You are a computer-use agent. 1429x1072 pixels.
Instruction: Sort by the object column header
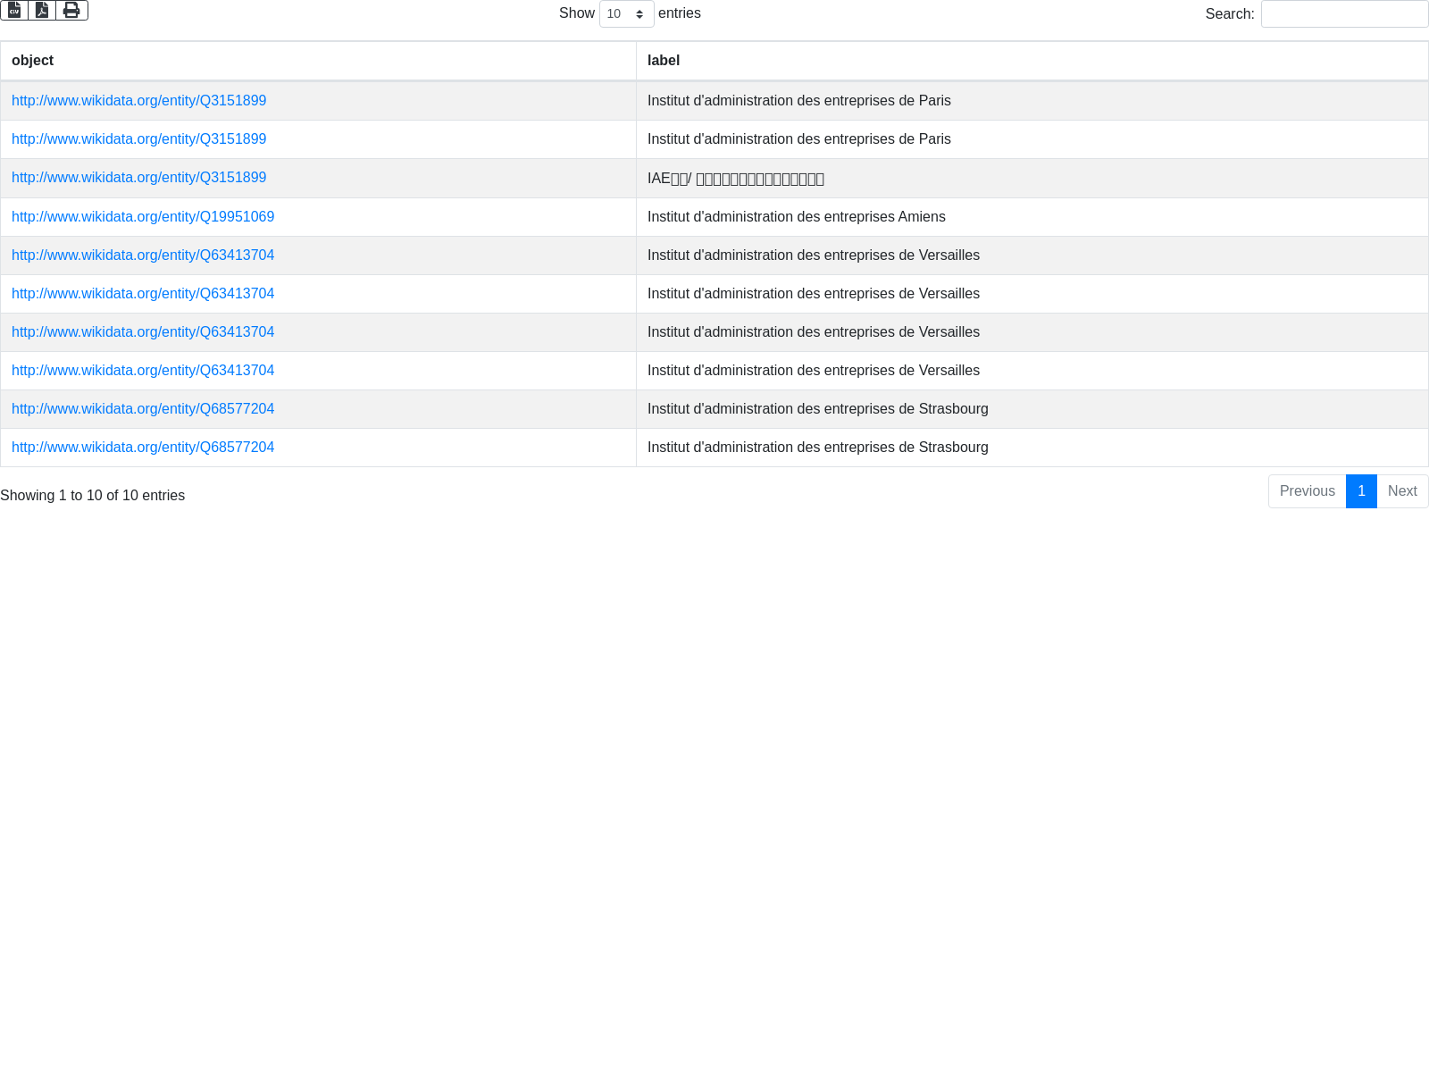click(x=33, y=61)
